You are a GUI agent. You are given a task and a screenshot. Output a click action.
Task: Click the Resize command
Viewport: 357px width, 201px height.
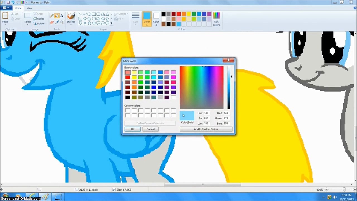(x=38, y=19)
